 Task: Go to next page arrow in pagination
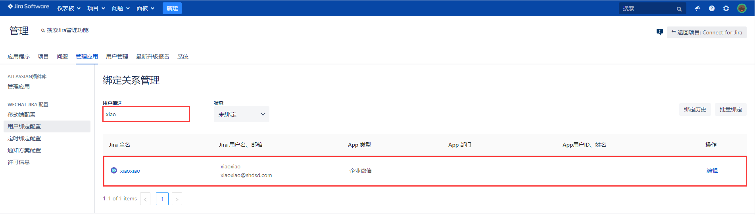pyautogui.click(x=177, y=199)
